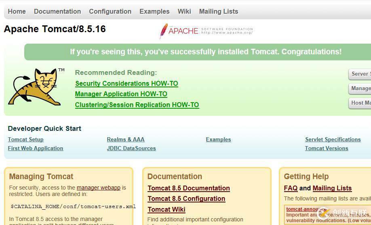This screenshot has width=371, height=225.
Task: Click the Developer Quick Start heading
Action: 44,129
